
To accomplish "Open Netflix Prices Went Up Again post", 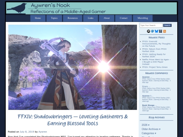I will (156, 62).
